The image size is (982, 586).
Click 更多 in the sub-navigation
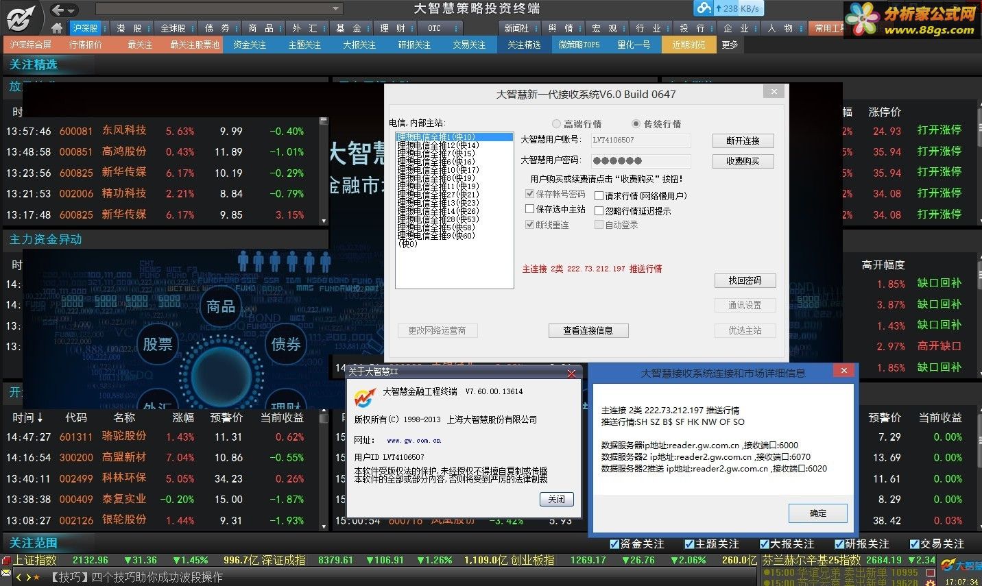click(730, 45)
